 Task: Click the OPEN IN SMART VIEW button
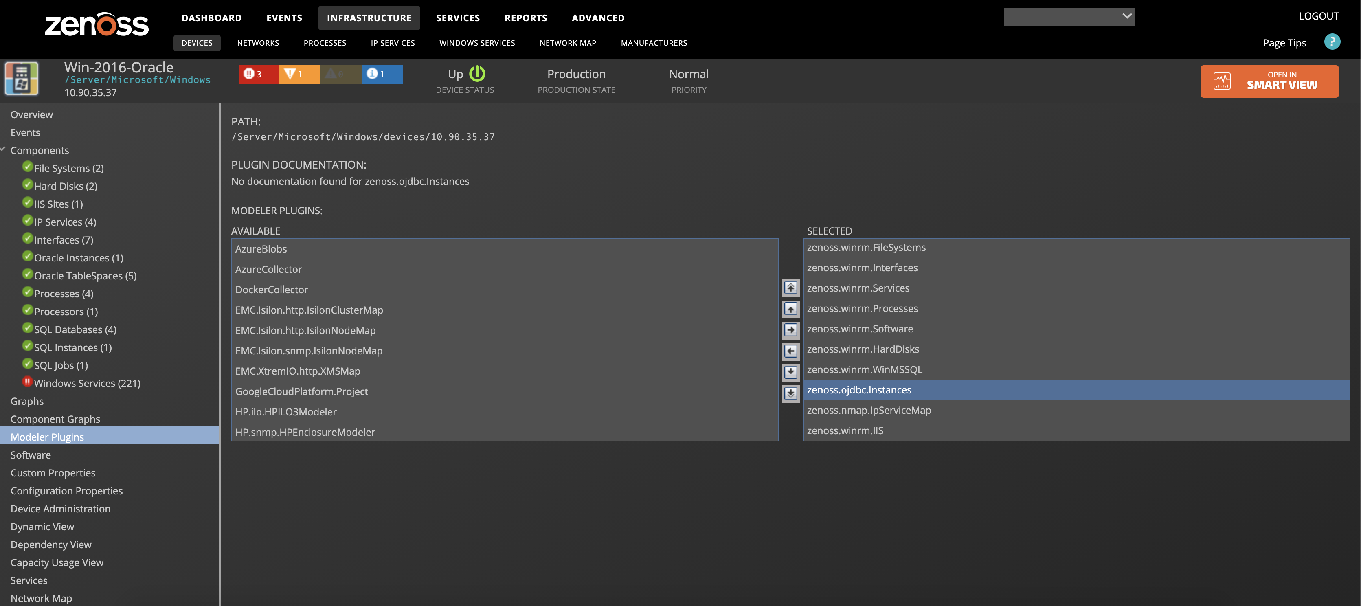(x=1269, y=81)
